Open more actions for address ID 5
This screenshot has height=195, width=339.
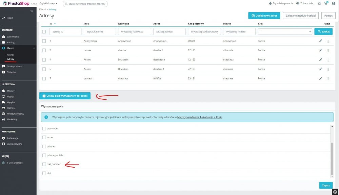328,69
